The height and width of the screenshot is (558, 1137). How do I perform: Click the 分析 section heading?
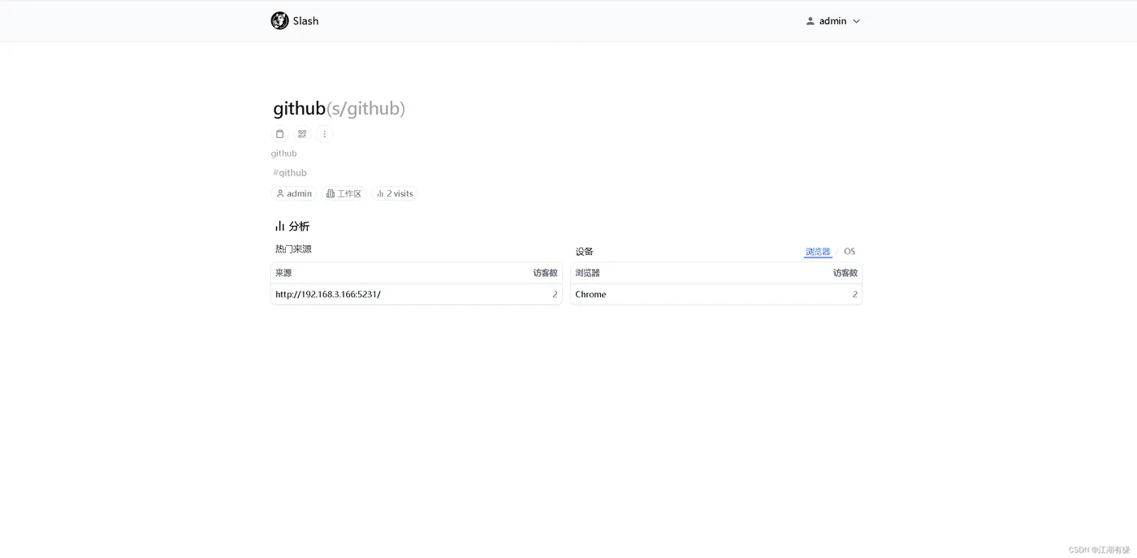292,227
